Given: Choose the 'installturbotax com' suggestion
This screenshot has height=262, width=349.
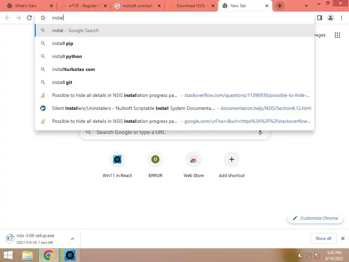Looking at the screenshot, I should click(x=174, y=69).
